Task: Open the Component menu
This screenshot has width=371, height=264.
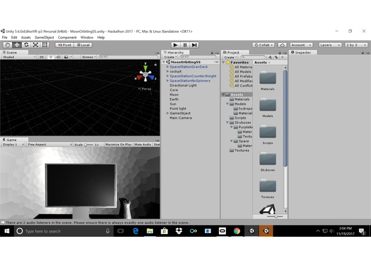Action: [x=67, y=37]
